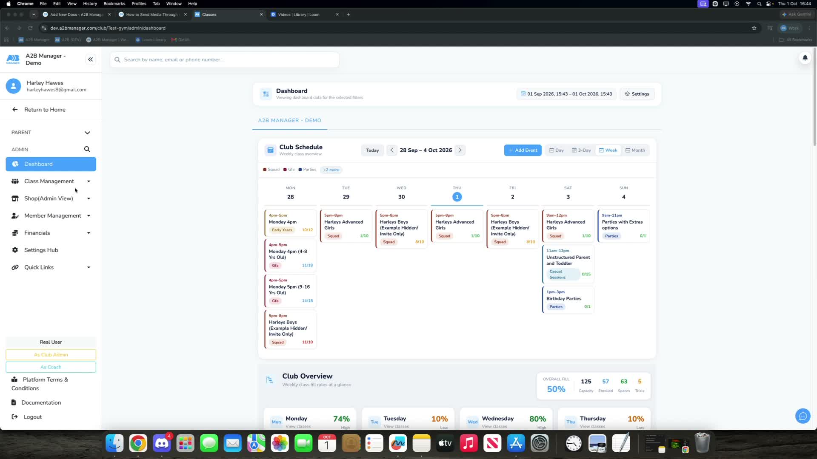Bookmark this page with star icon

point(754,28)
